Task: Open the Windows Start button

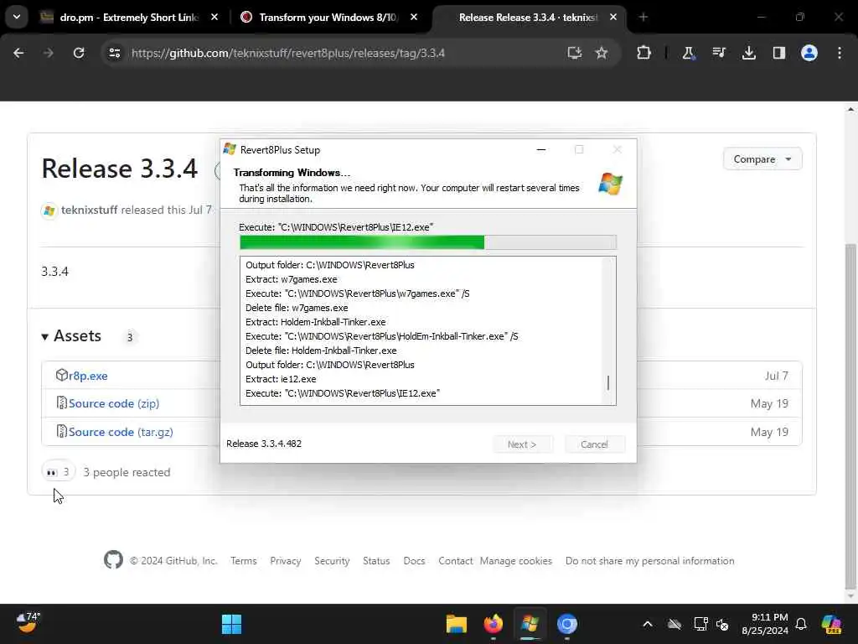Action: point(231,624)
